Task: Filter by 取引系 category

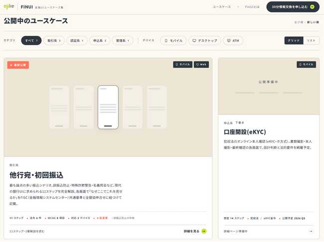Action: pyautogui.click(x=54, y=40)
